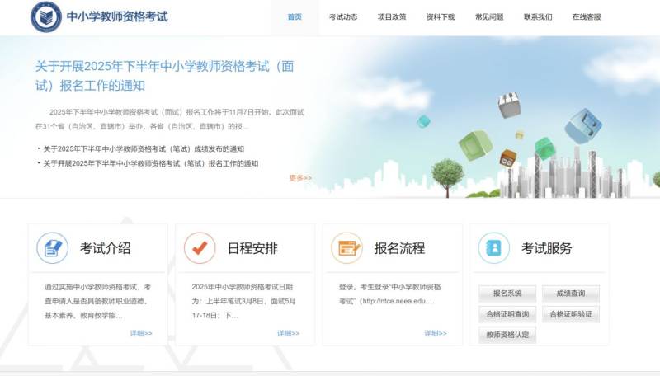660x376 pixels.
Task: Open the 首页 navigation tab
Action: point(295,17)
